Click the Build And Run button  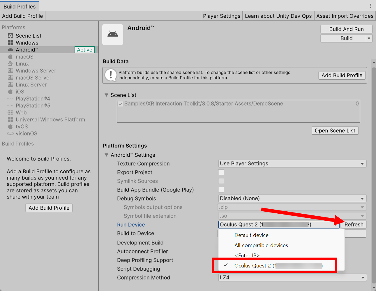(347, 29)
